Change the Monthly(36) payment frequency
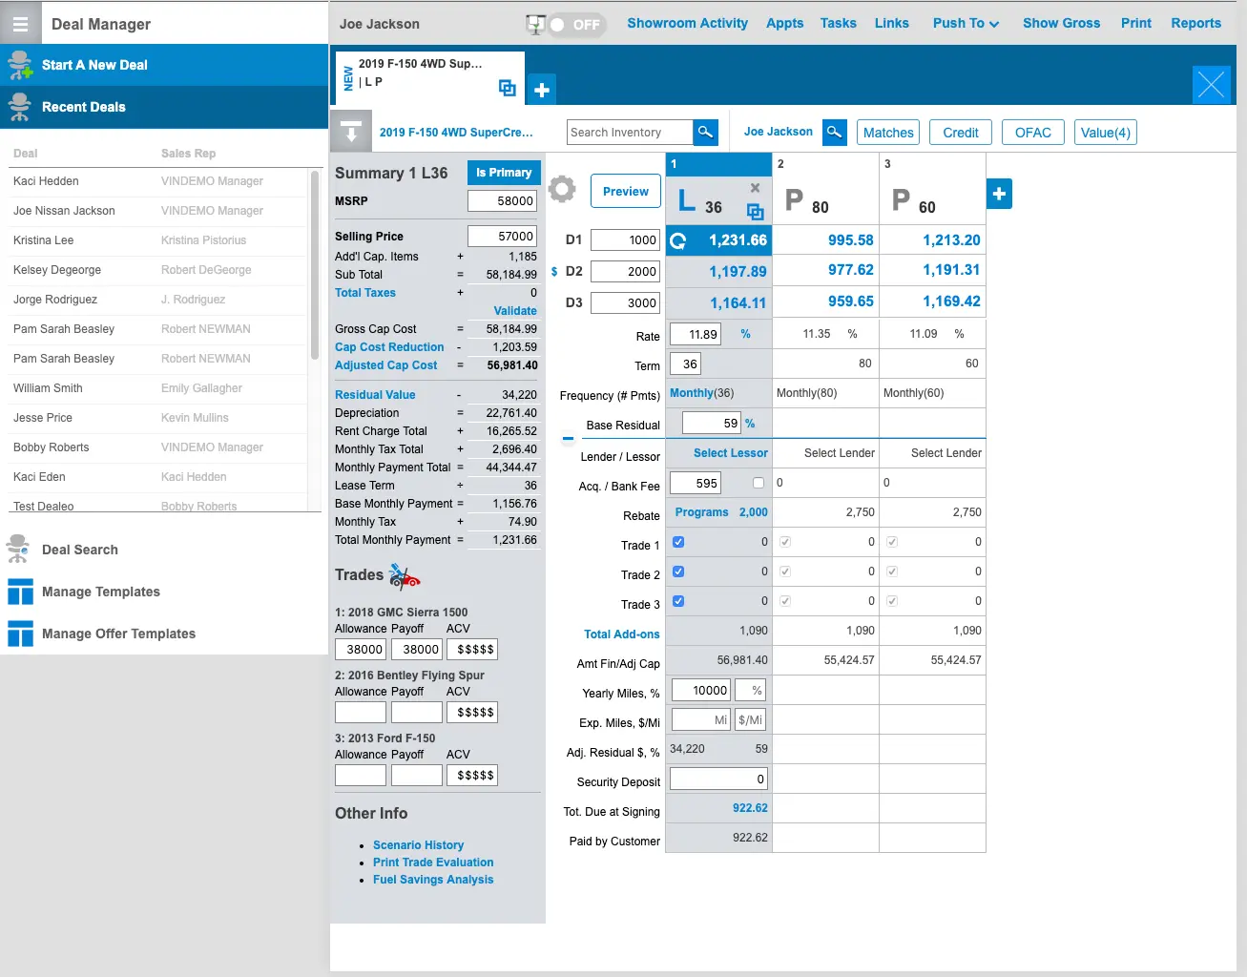The height and width of the screenshot is (977, 1247). point(703,392)
